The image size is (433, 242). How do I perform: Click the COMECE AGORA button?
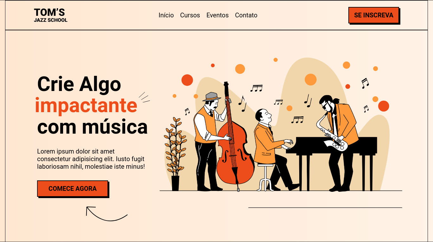tap(73, 189)
